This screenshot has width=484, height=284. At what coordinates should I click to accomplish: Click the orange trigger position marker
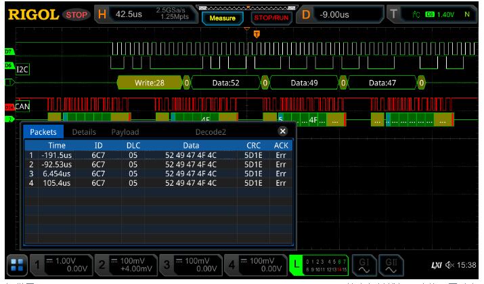(x=256, y=34)
